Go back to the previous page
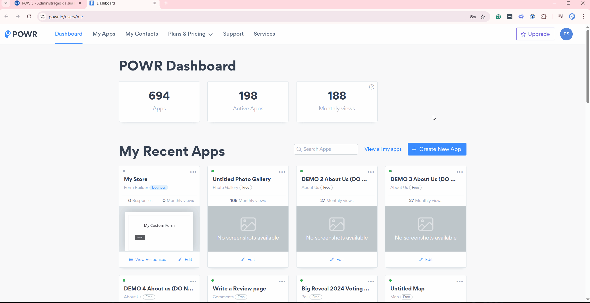The width and height of the screenshot is (590, 303). pyautogui.click(x=7, y=17)
